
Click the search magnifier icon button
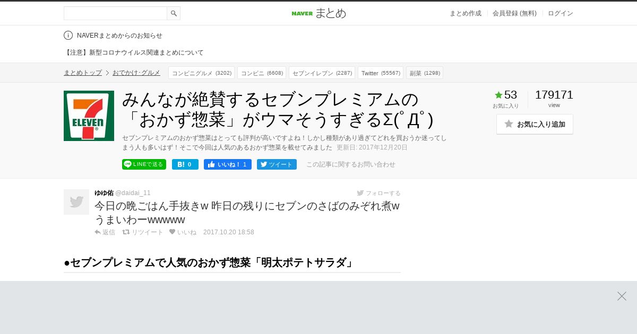coord(174,13)
